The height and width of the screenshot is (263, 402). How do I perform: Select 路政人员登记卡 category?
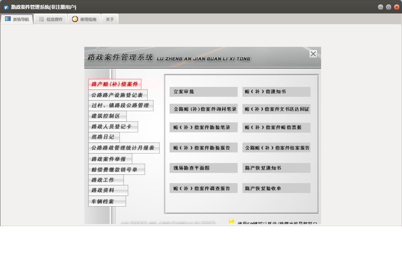[x=113, y=127]
